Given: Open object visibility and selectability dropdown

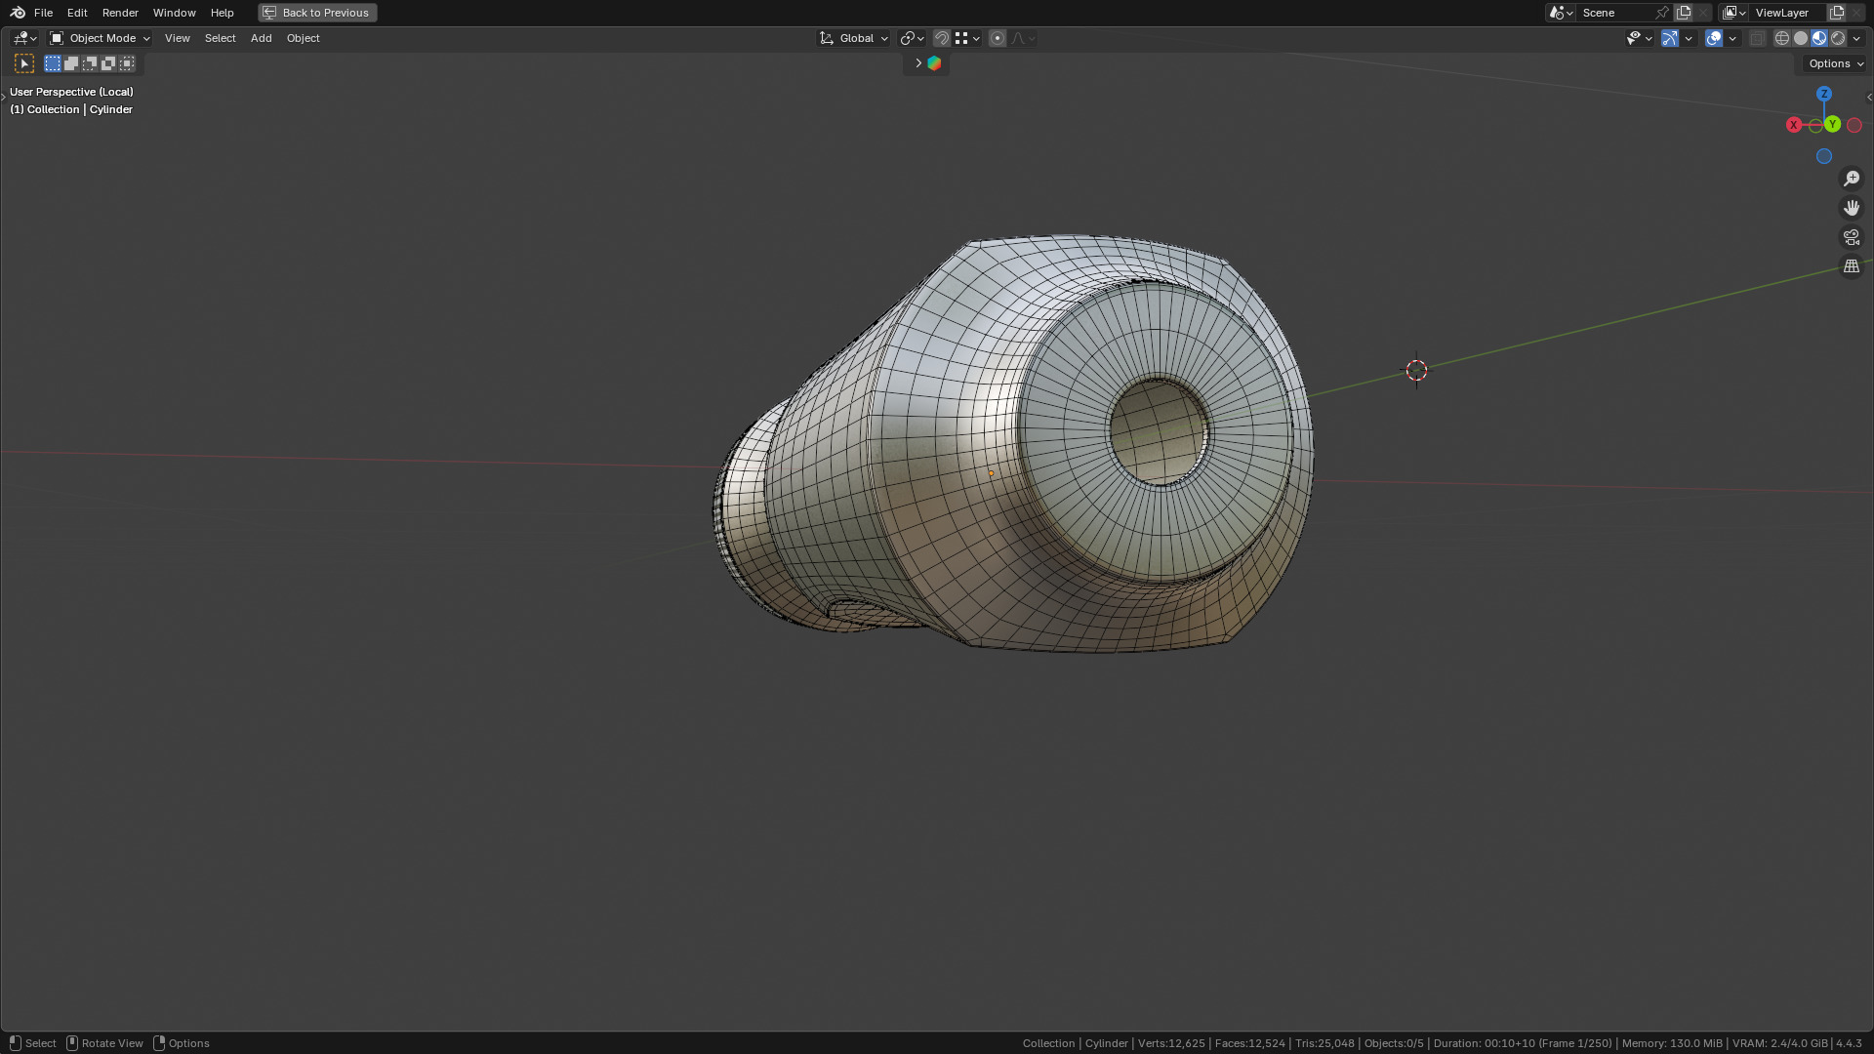Looking at the screenshot, I should (1640, 38).
